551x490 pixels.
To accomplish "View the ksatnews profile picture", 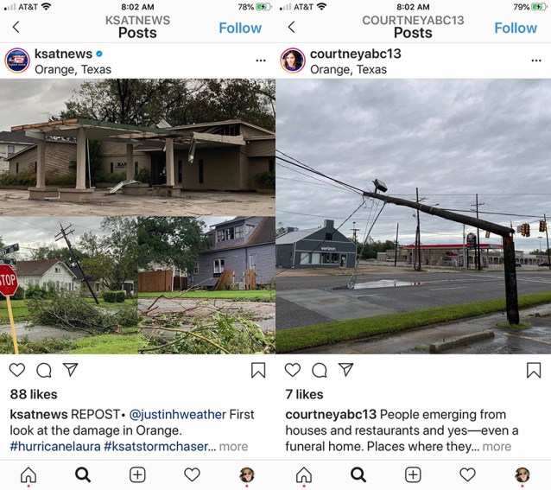I will tap(17, 60).
